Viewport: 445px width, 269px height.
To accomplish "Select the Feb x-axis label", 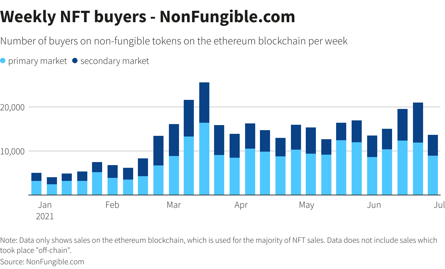I will coord(112,205).
